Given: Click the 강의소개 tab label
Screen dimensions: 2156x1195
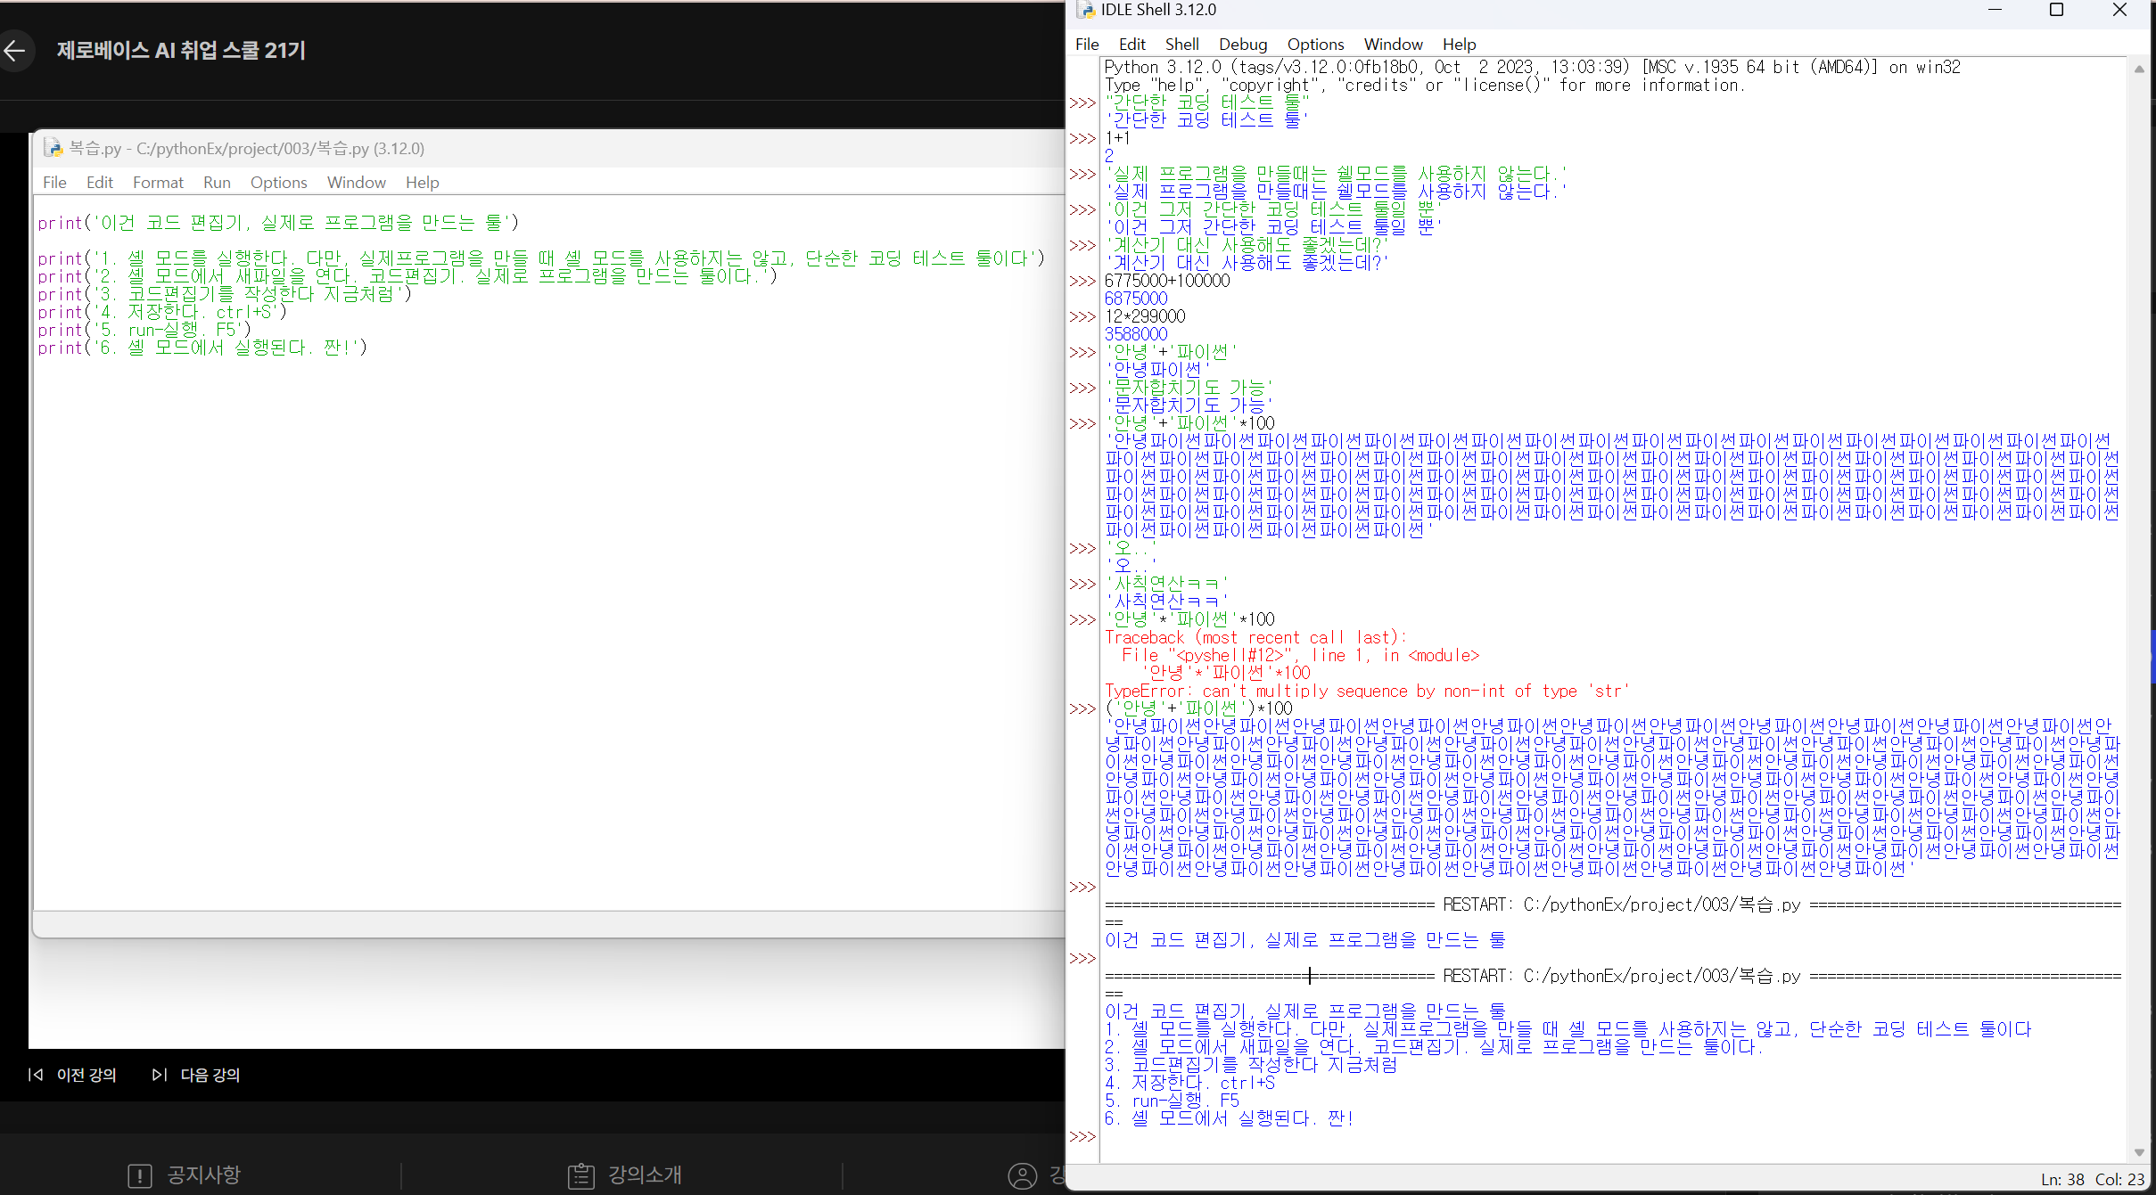Looking at the screenshot, I should coord(645,1175).
